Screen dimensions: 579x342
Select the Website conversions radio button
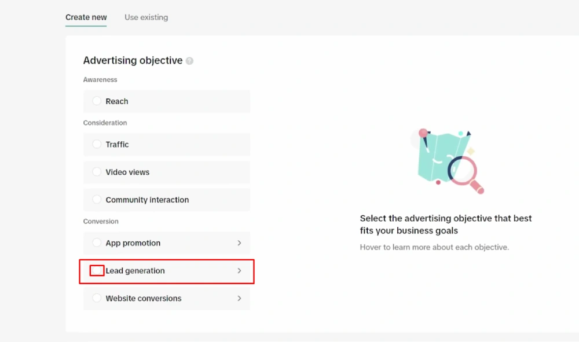[x=97, y=297]
